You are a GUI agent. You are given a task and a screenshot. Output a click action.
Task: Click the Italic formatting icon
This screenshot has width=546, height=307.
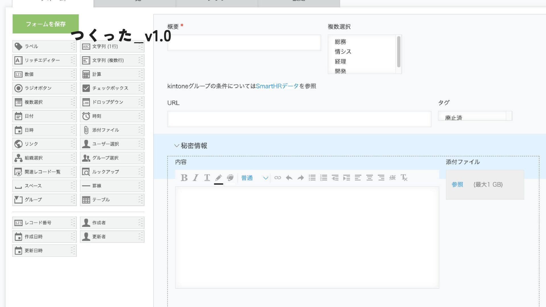195,178
